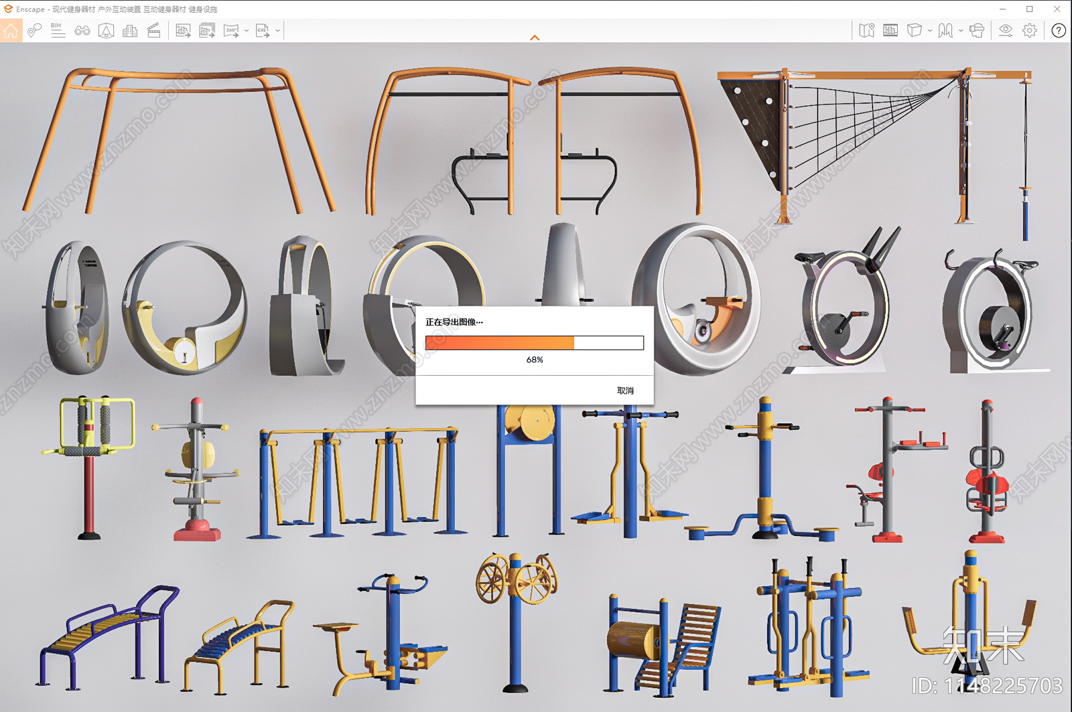Click the EXE standalone export icon
Image resolution: width=1072 pixels, height=712 pixels.
pyautogui.click(x=262, y=31)
